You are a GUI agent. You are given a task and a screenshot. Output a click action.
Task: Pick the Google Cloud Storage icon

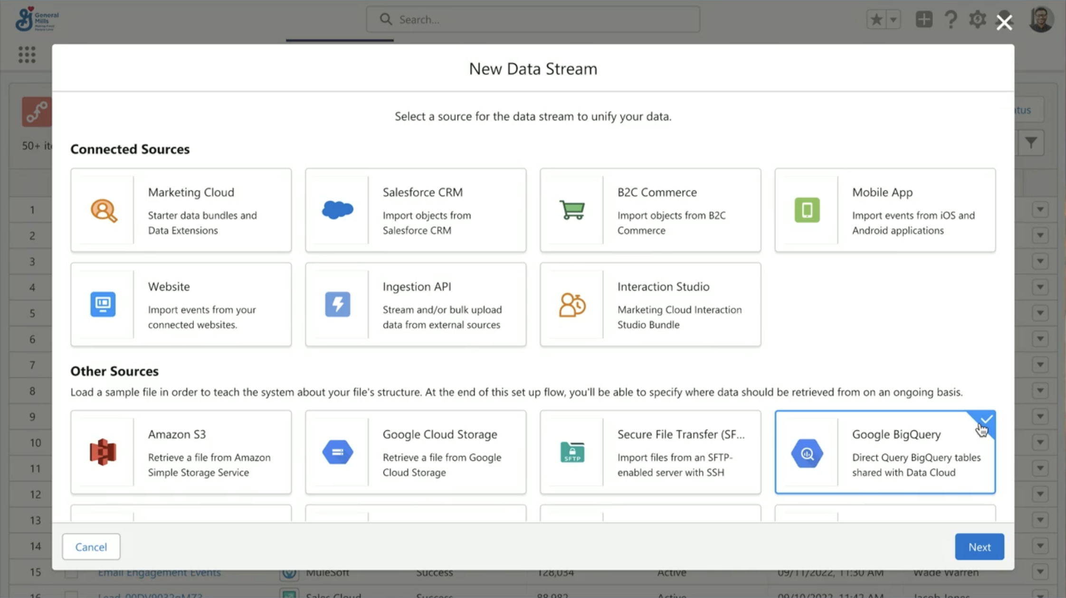point(337,452)
